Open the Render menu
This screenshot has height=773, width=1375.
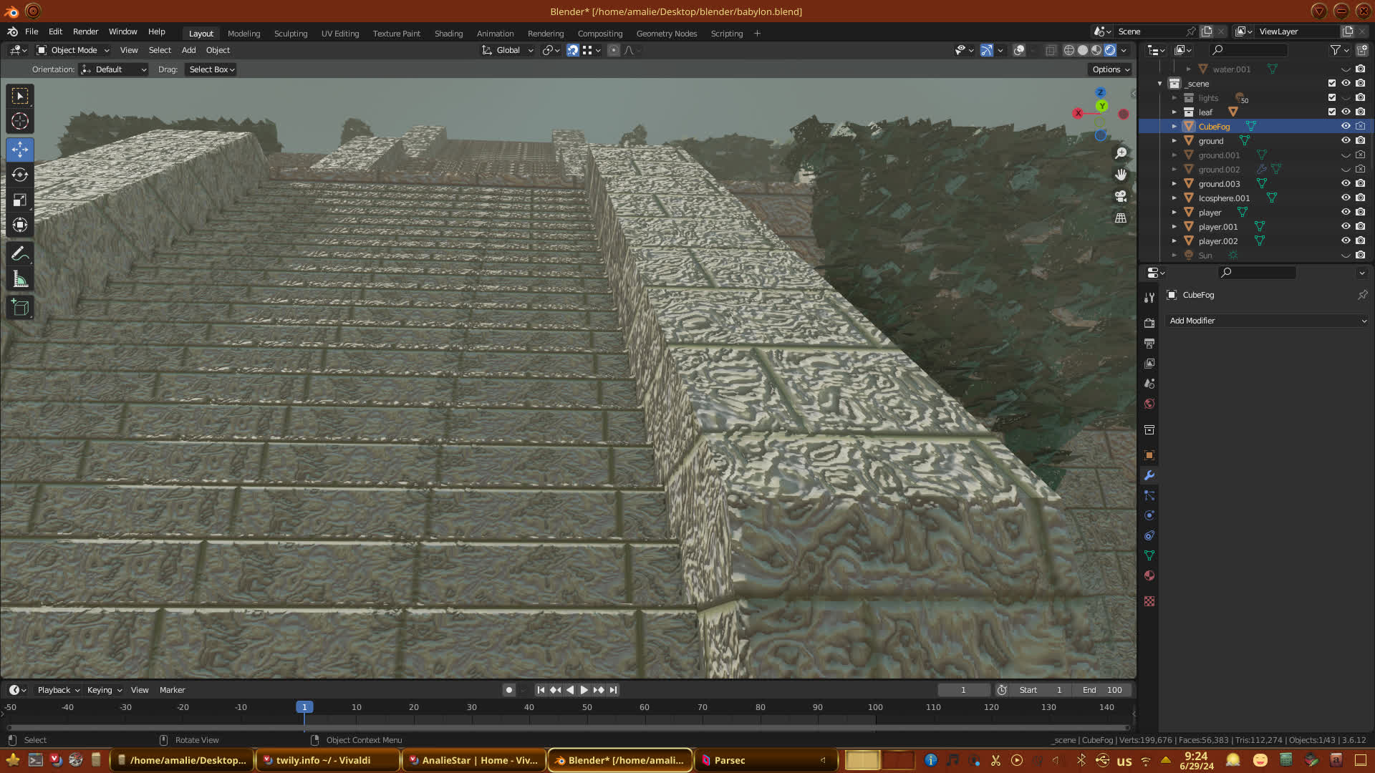85,31
